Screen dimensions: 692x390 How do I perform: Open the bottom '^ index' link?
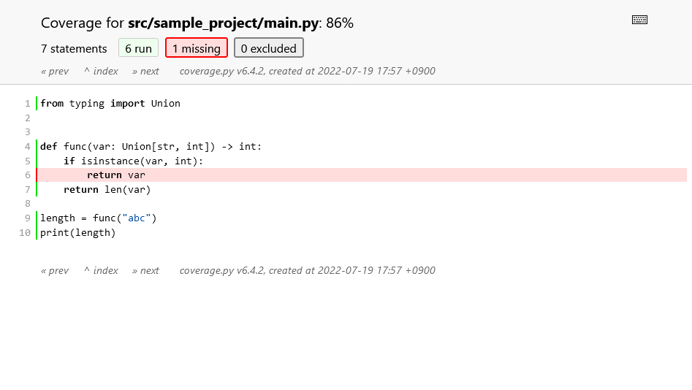click(101, 270)
